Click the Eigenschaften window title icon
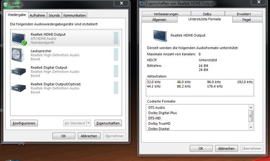Screen dimensions: 270x161 point(141,3)
